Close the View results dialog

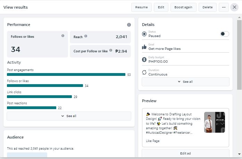pyautogui.click(x=234, y=7)
